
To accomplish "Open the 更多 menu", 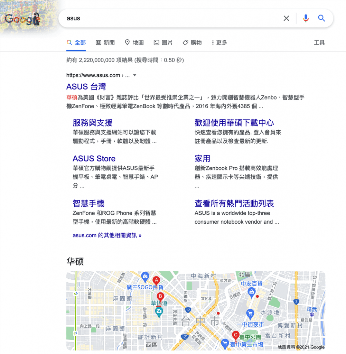I will [x=219, y=43].
